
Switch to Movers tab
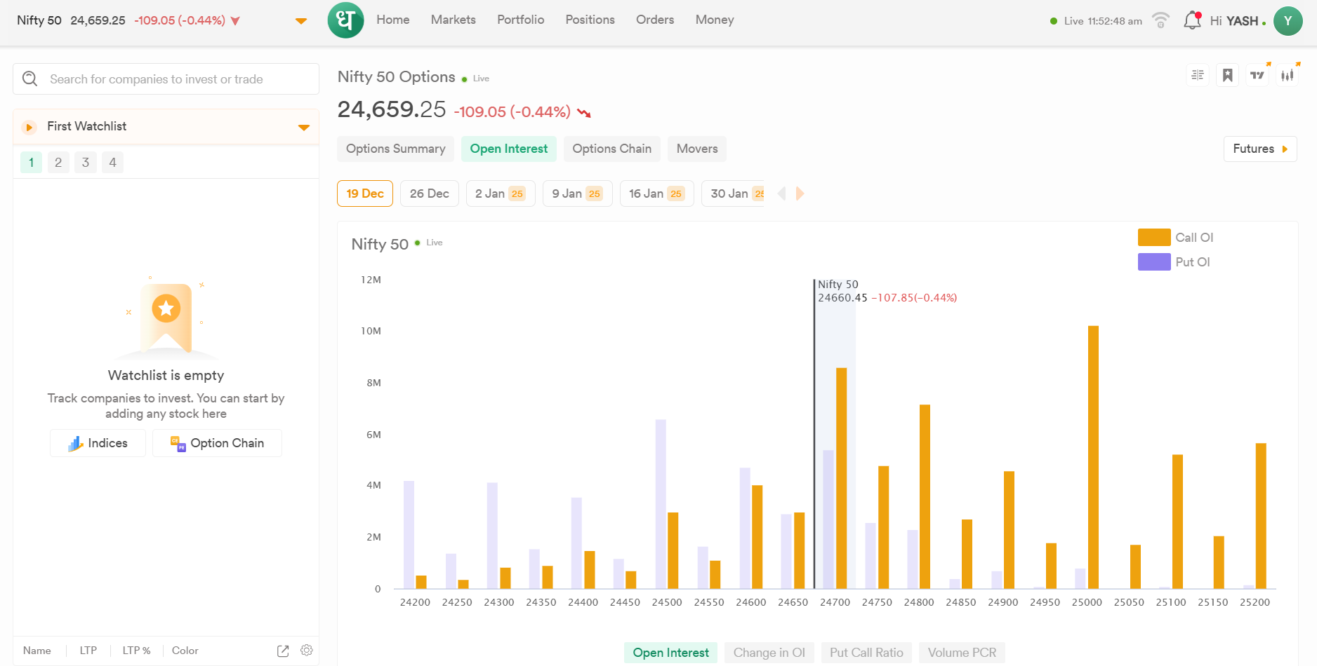point(697,149)
